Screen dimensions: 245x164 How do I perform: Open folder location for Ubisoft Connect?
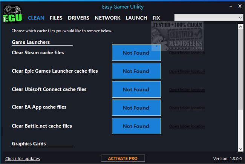coord(187,90)
